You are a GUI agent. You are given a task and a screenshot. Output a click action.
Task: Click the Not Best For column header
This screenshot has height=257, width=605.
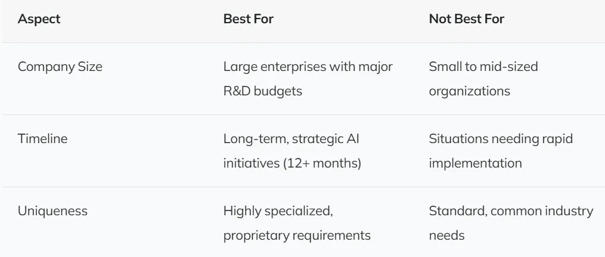[466, 19]
